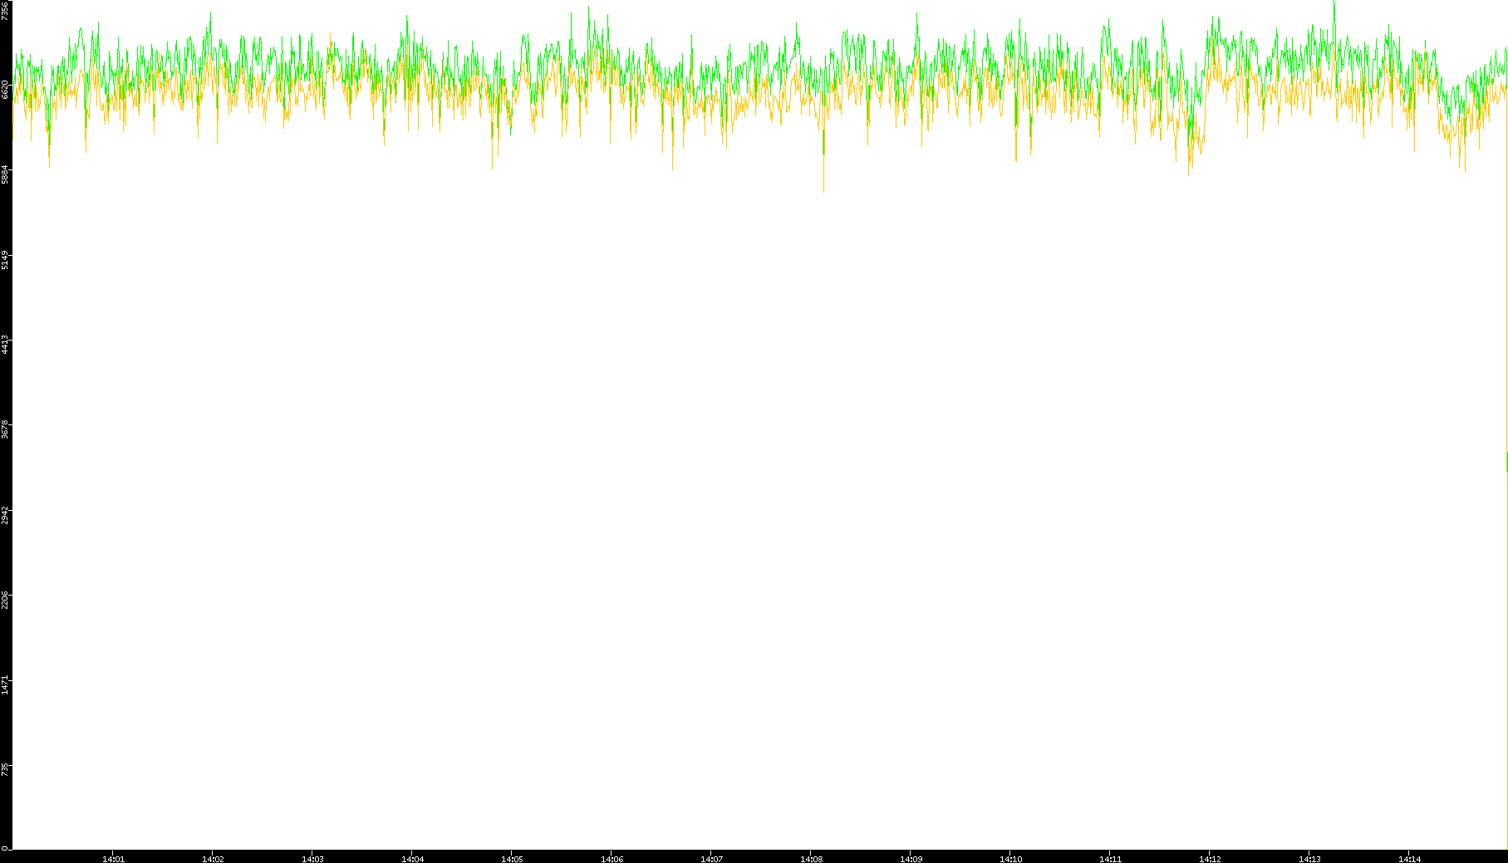Select the 6620 y-axis value label

5,90
